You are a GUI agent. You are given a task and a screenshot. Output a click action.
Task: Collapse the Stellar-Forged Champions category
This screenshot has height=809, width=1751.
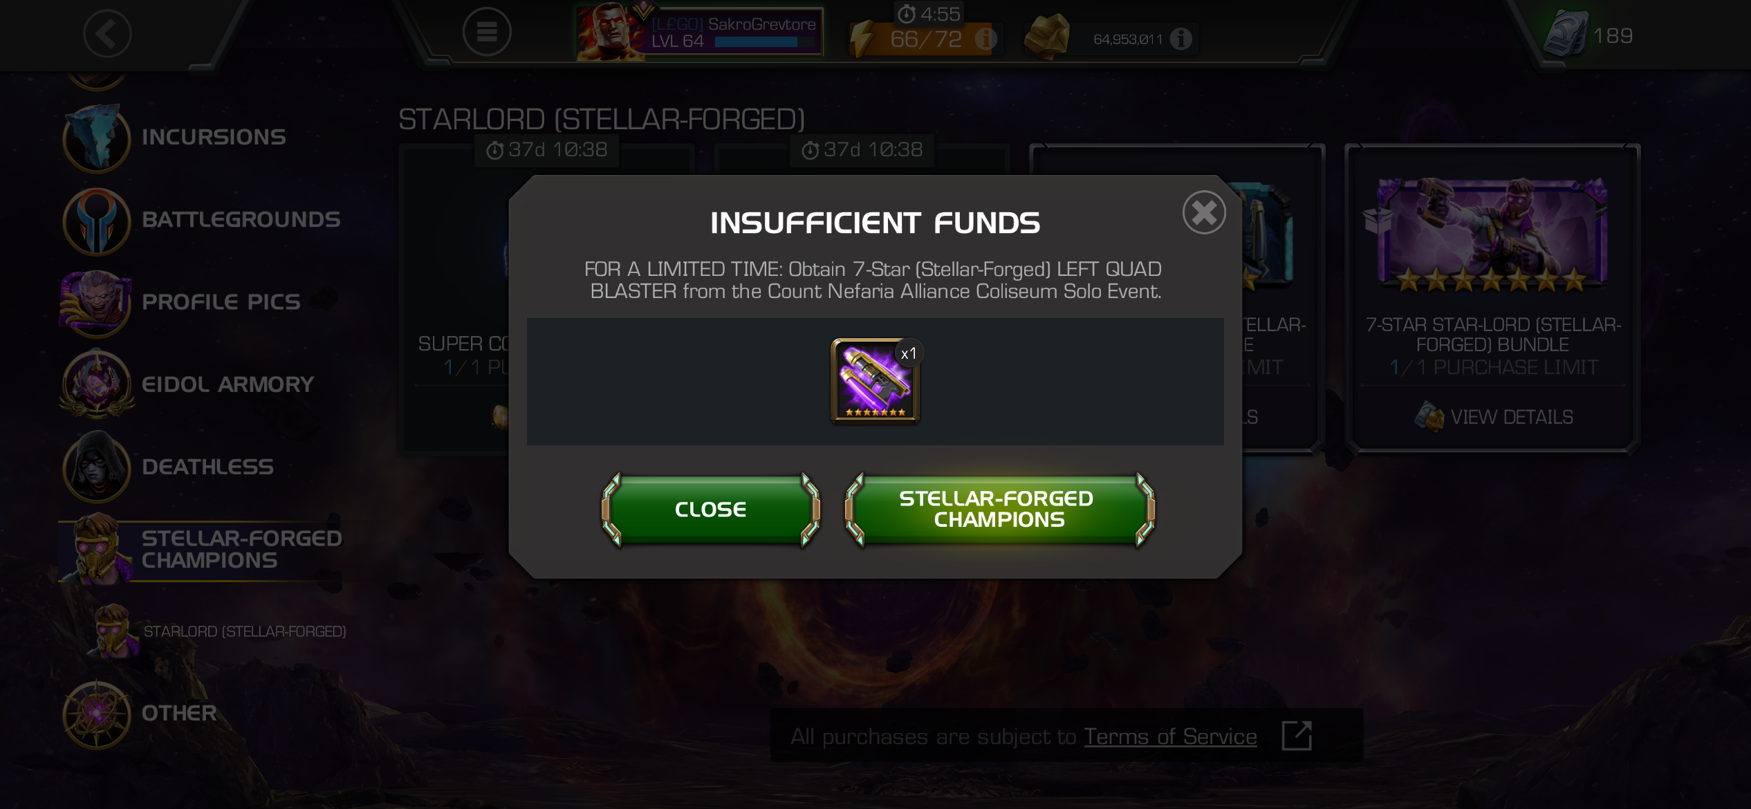click(202, 550)
